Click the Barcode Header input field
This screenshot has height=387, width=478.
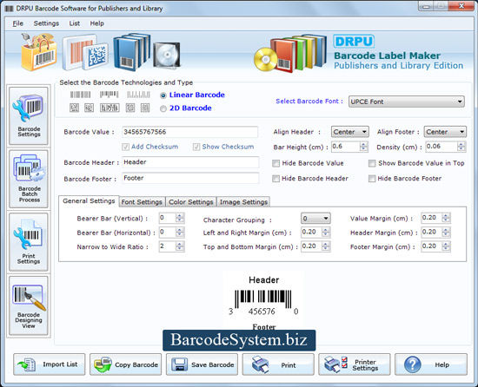click(x=190, y=162)
